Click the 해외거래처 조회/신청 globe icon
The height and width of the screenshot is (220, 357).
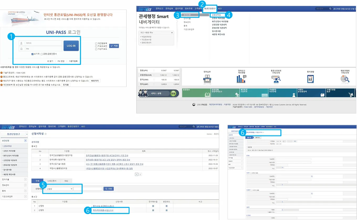(x=345, y=79)
